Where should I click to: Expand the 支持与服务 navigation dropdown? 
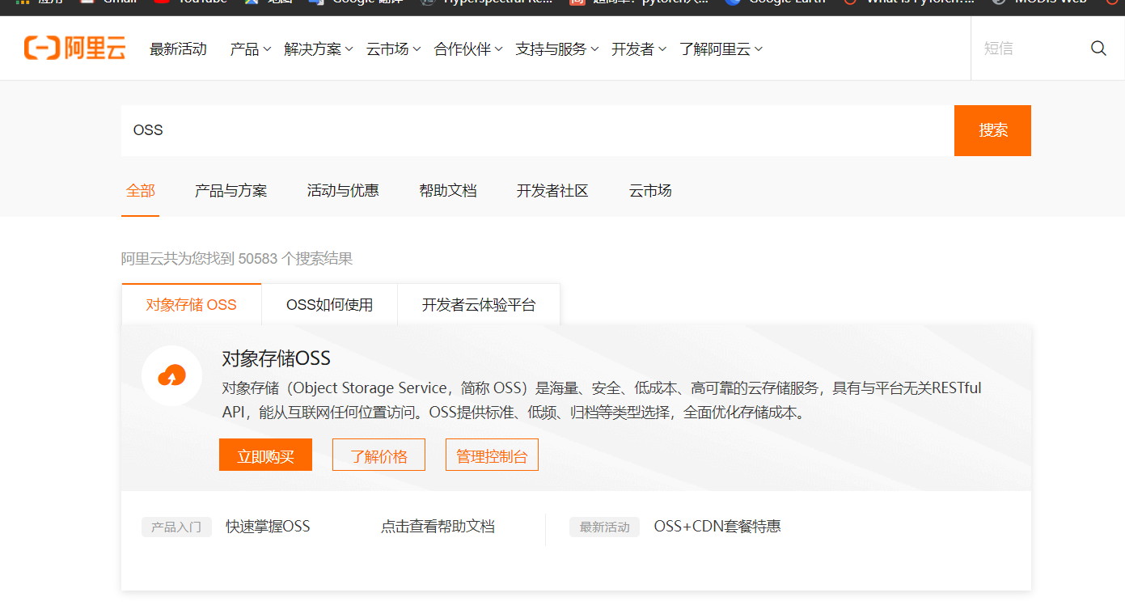(x=557, y=49)
